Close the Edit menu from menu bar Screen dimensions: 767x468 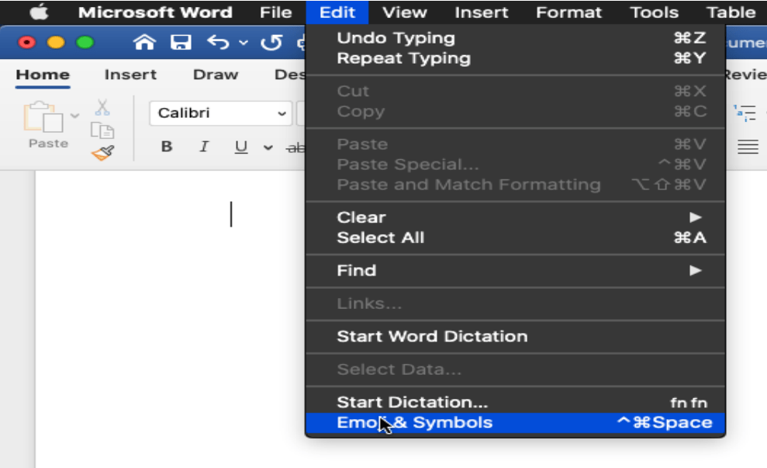point(337,12)
